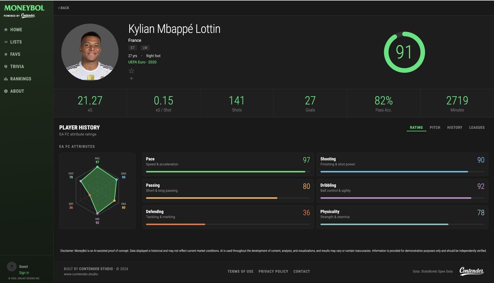This screenshot has height=283, width=494.
Task: Click the Home icon in sidebar
Action: (6, 30)
